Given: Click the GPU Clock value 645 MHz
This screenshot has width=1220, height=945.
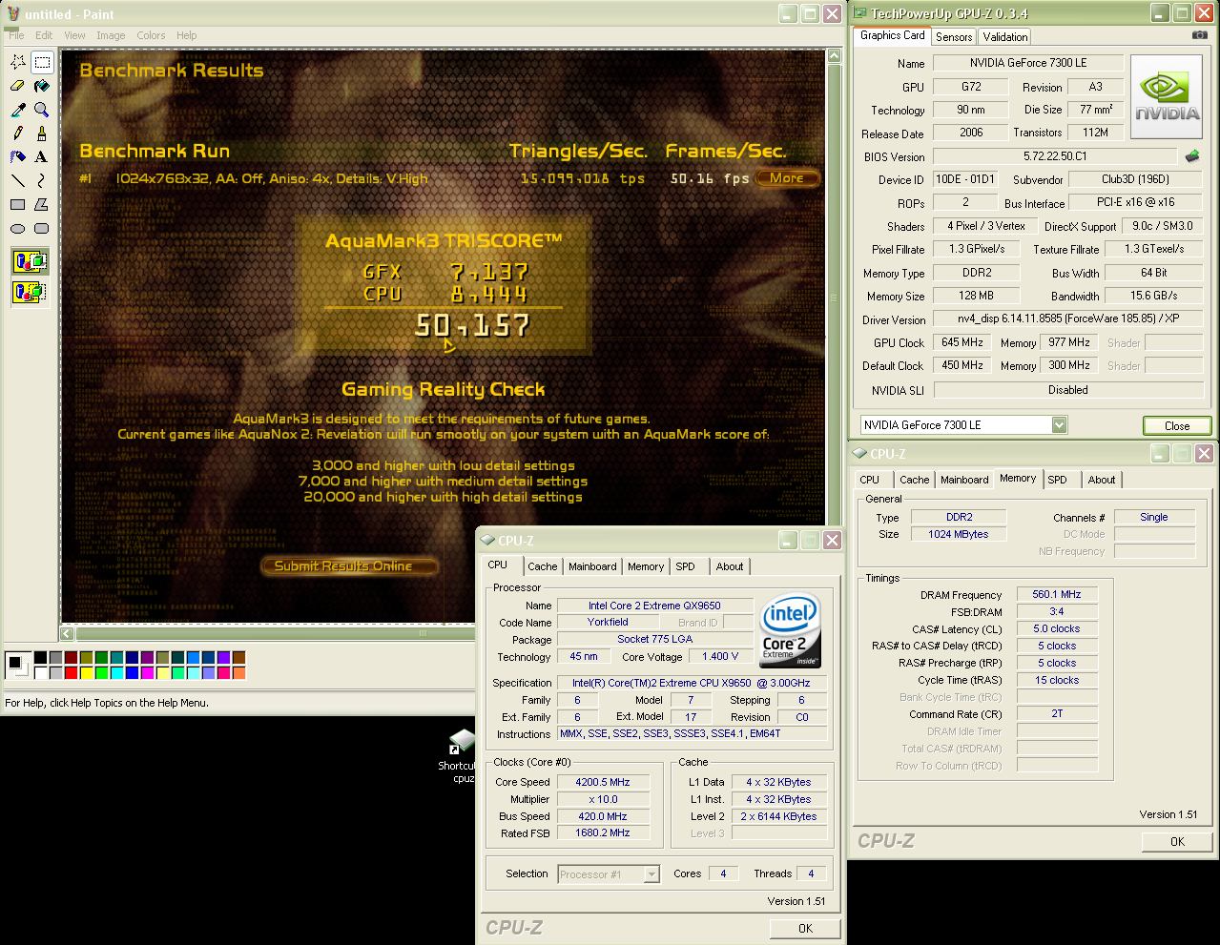Looking at the screenshot, I should pos(962,342).
